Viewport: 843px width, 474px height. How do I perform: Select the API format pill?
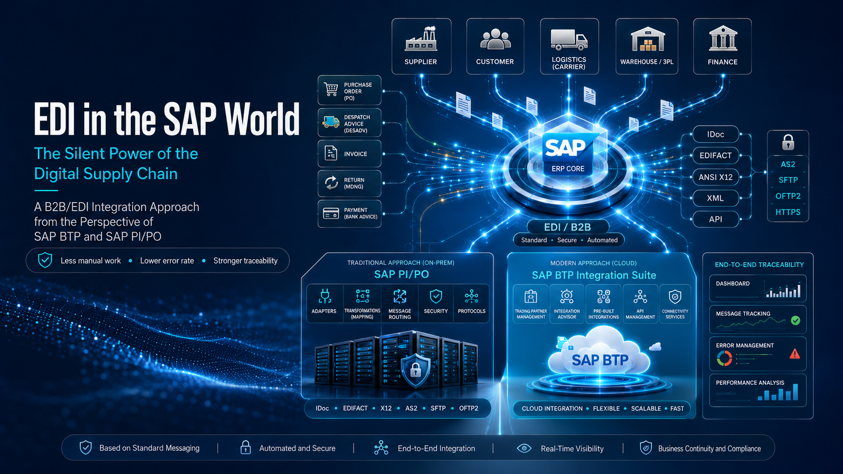pos(715,220)
